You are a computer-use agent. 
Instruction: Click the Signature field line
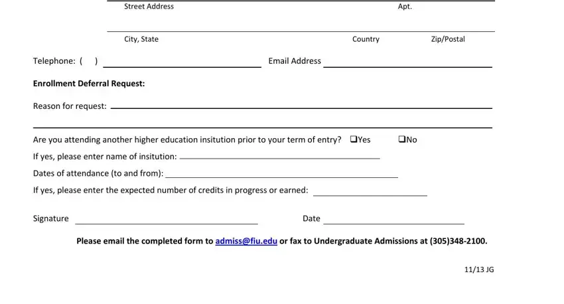tap(167, 219)
